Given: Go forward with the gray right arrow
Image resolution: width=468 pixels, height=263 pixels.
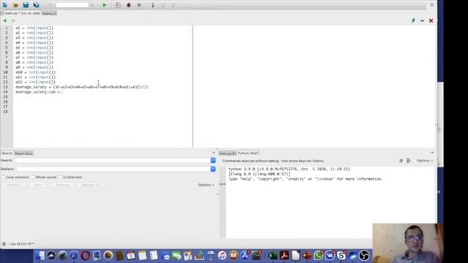Looking at the screenshot, I should click(x=13, y=20).
